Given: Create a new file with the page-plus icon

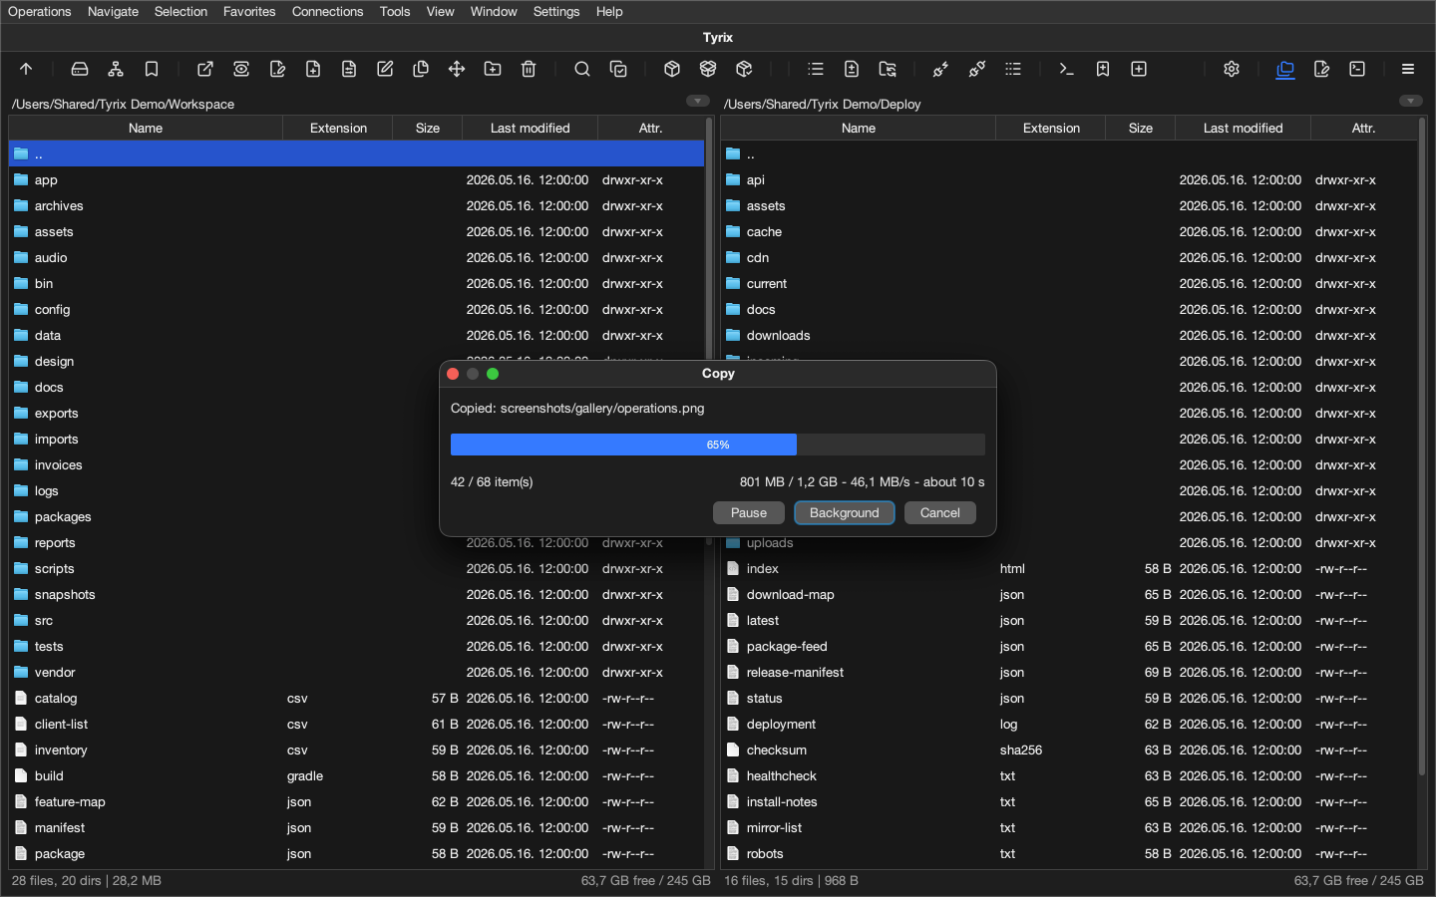Looking at the screenshot, I should click(313, 69).
